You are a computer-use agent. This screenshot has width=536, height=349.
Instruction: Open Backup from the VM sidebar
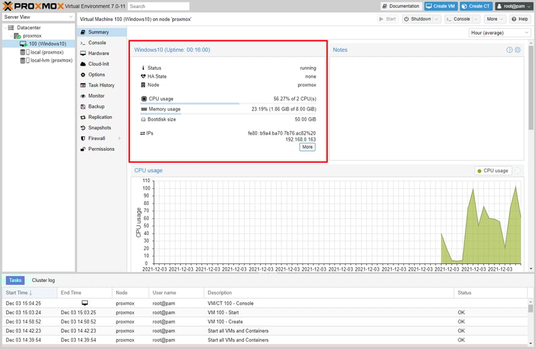point(82,107)
